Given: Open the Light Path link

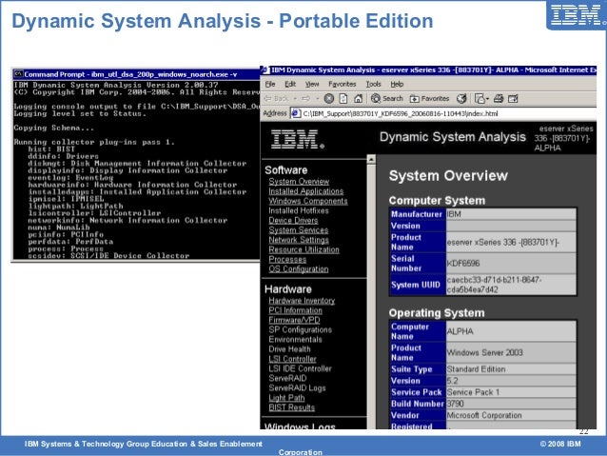Looking at the screenshot, I should coord(286,398).
